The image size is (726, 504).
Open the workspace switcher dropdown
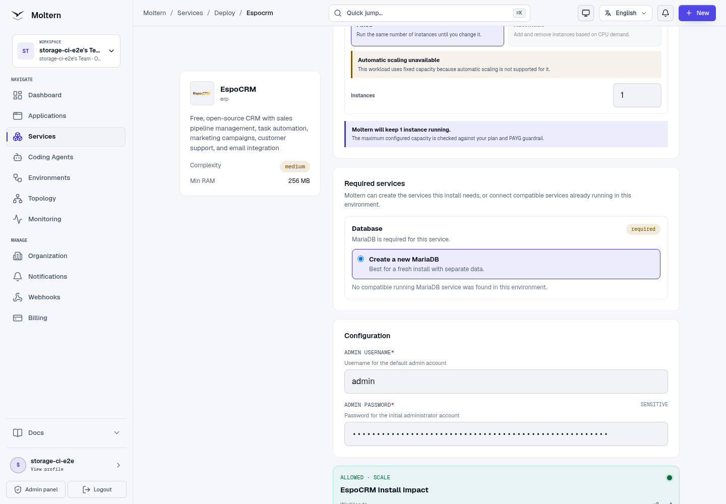tap(66, 51)
